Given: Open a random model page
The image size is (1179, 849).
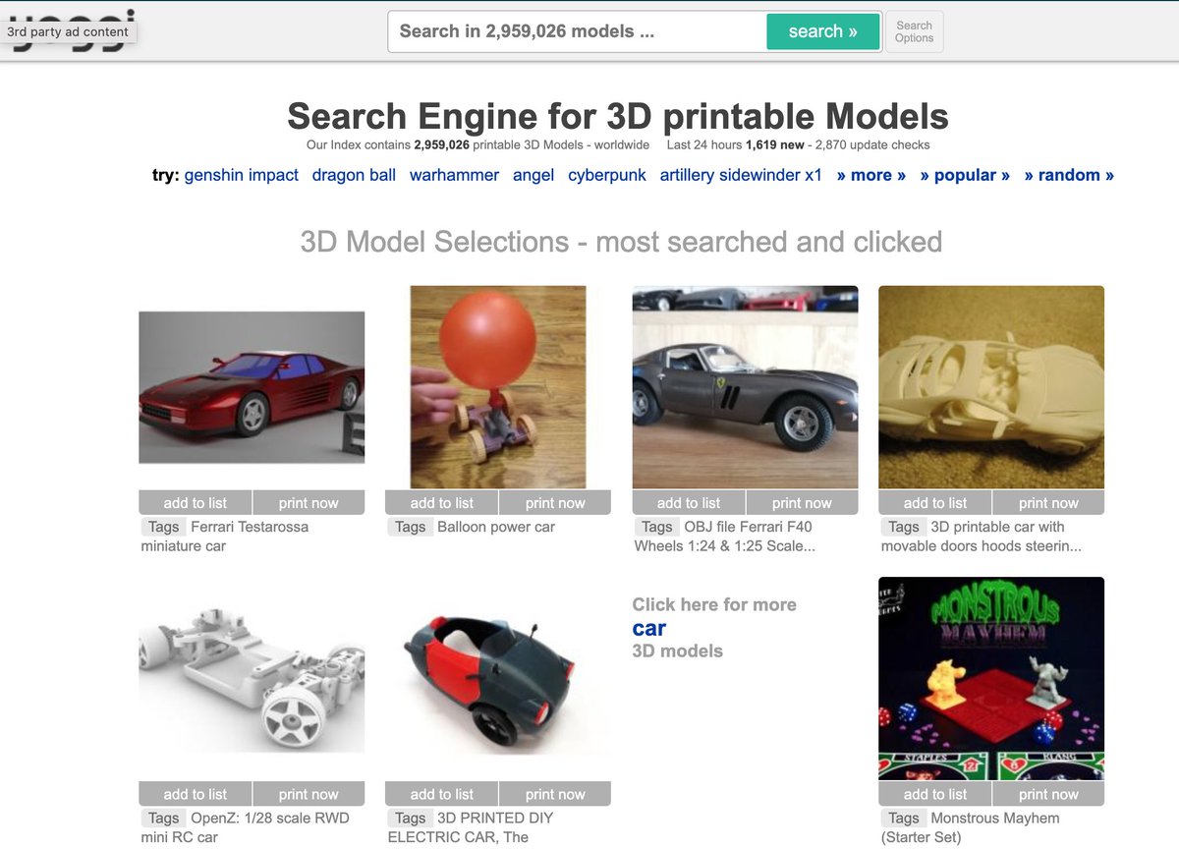Looking at the screenshot, I should tap(1068, 175).
